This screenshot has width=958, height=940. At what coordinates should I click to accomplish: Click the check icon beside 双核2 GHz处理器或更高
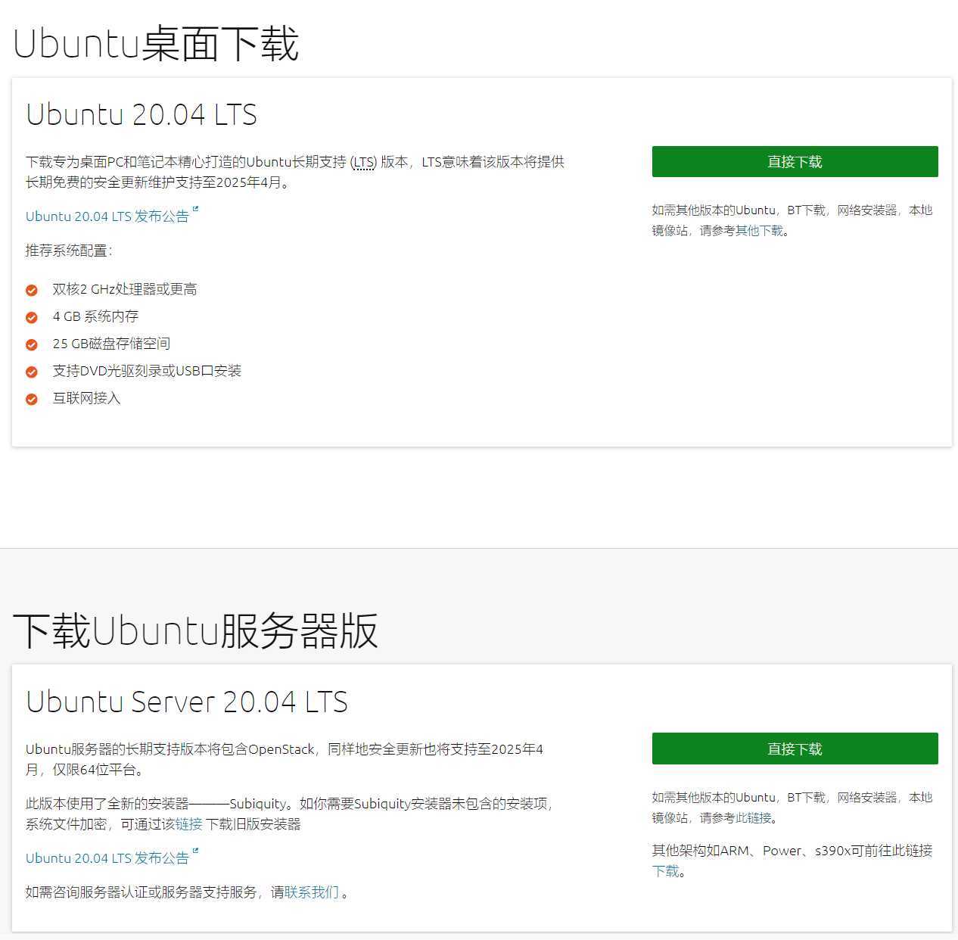(32, 290)
